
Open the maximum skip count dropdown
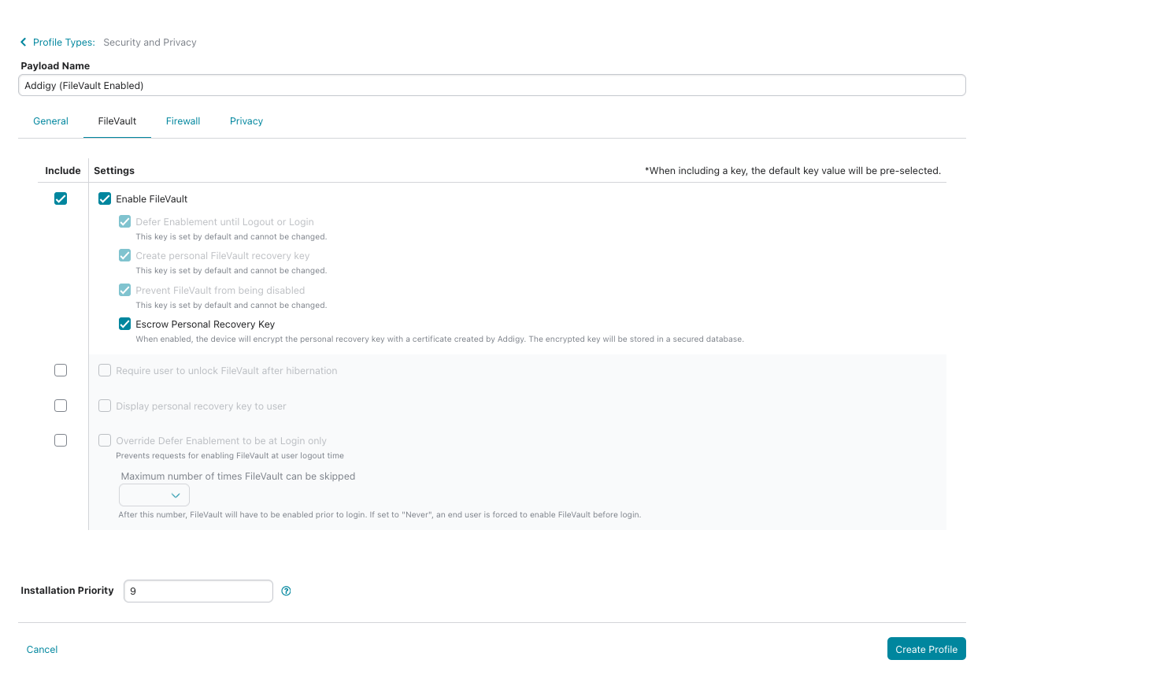pos(154,495)
